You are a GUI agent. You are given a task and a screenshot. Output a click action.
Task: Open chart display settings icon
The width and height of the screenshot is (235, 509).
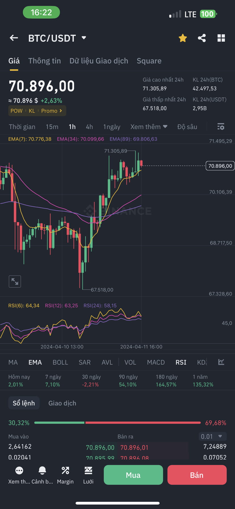tap(221, 127)
